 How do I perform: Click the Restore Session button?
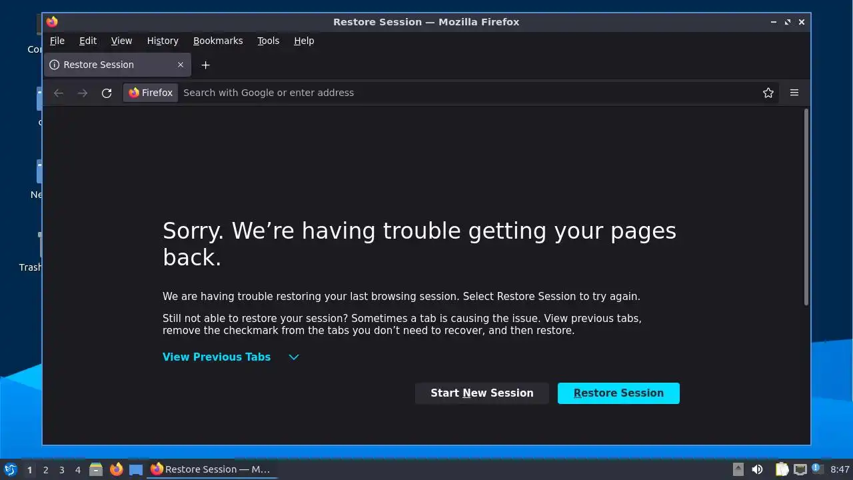pyautogui.click(x=618, y=393)
